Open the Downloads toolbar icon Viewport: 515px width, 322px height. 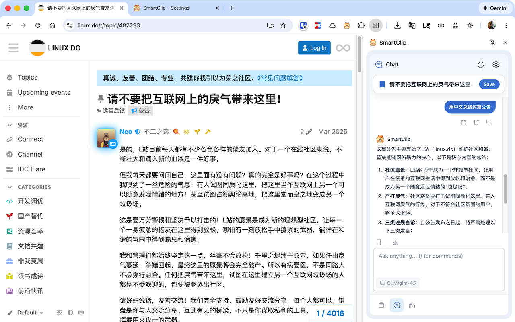pyautogui.click(x=398, y=25)
